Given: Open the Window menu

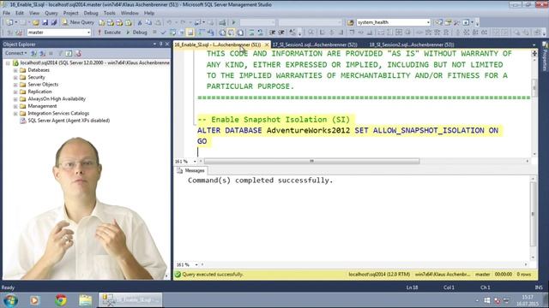Looking at the screenshot, I should pos(130,13).
